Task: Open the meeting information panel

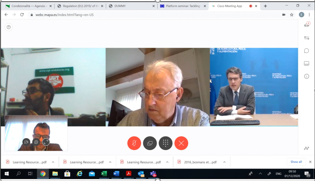Action: [x=306, y=76]
